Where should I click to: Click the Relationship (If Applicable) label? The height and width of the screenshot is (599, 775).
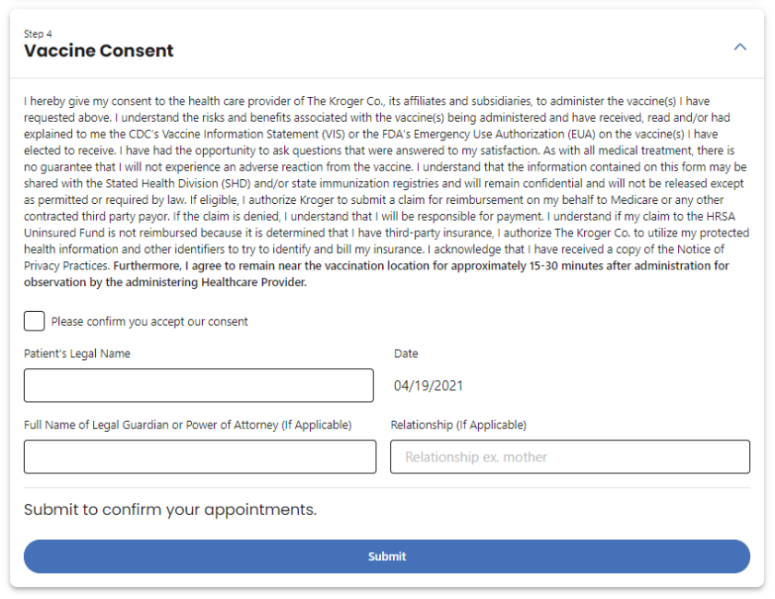coord(459,425)
